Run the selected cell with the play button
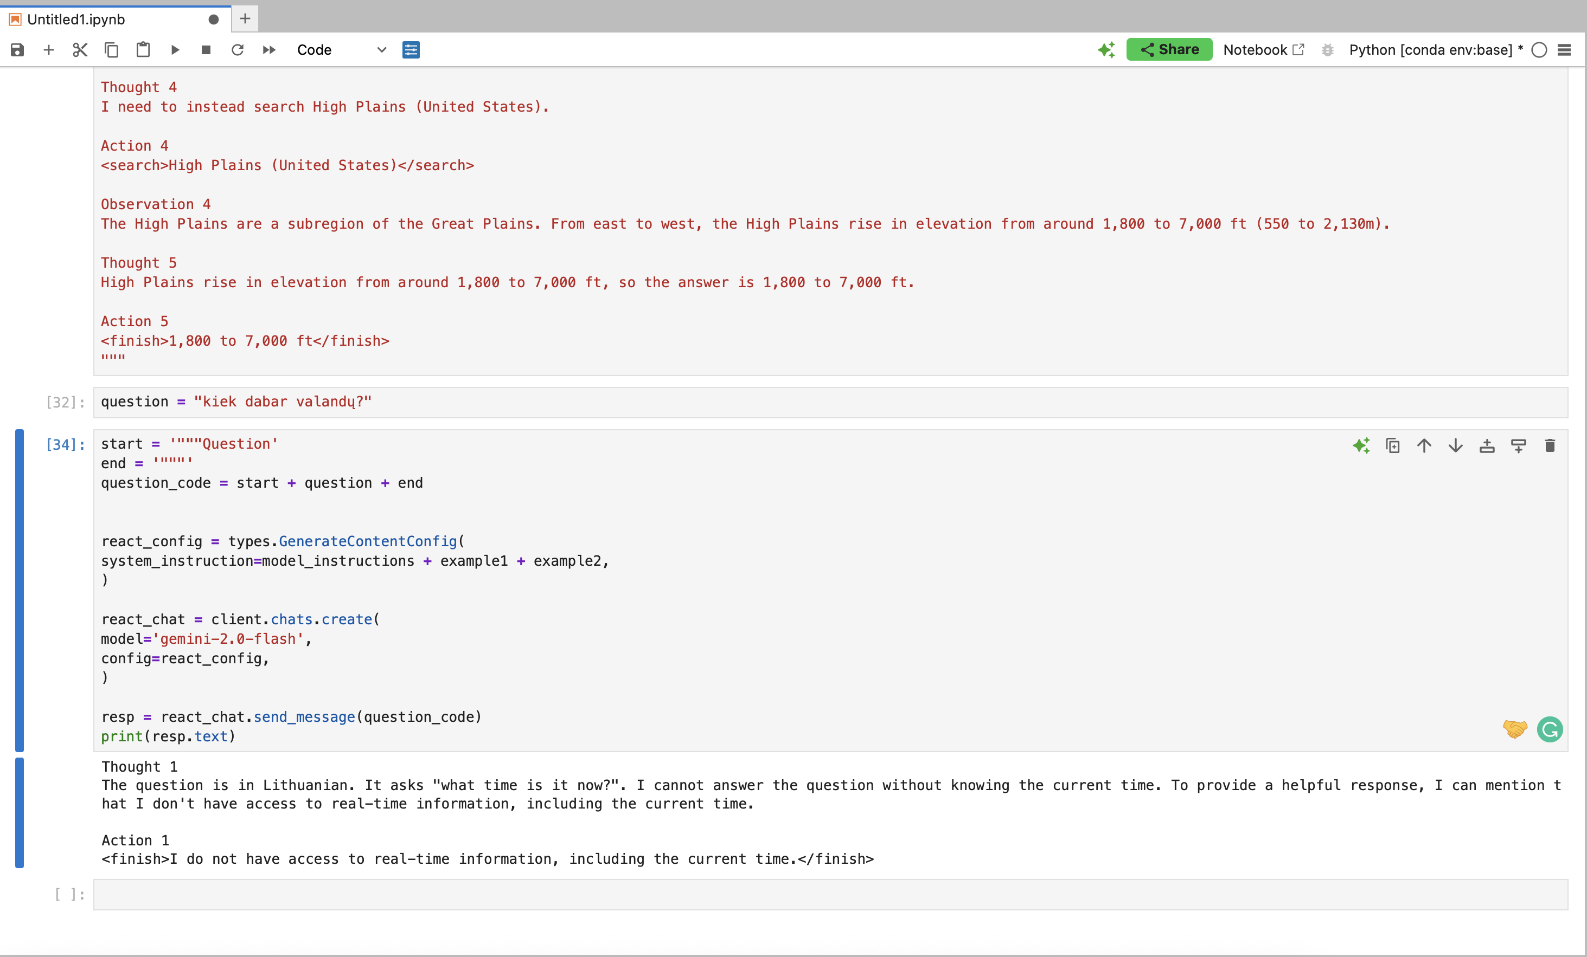This screenshot has width=1587, height=957. coord(175,49)
